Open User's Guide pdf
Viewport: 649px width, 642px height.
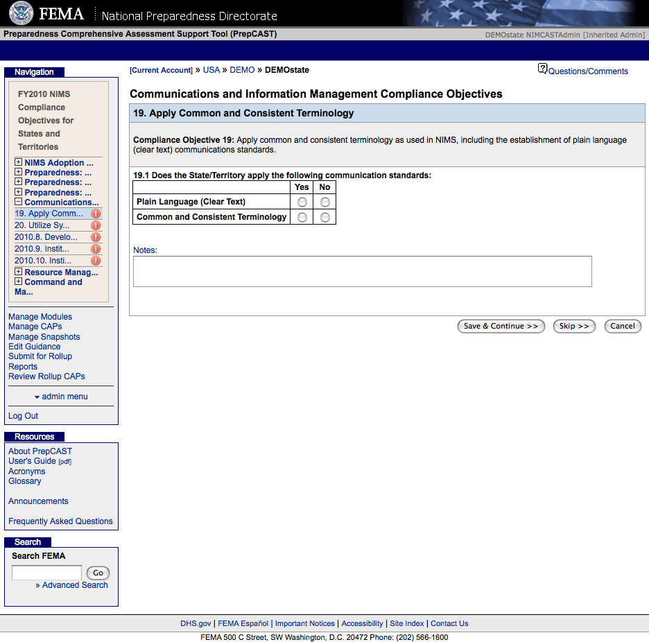(x=40, y=461)
